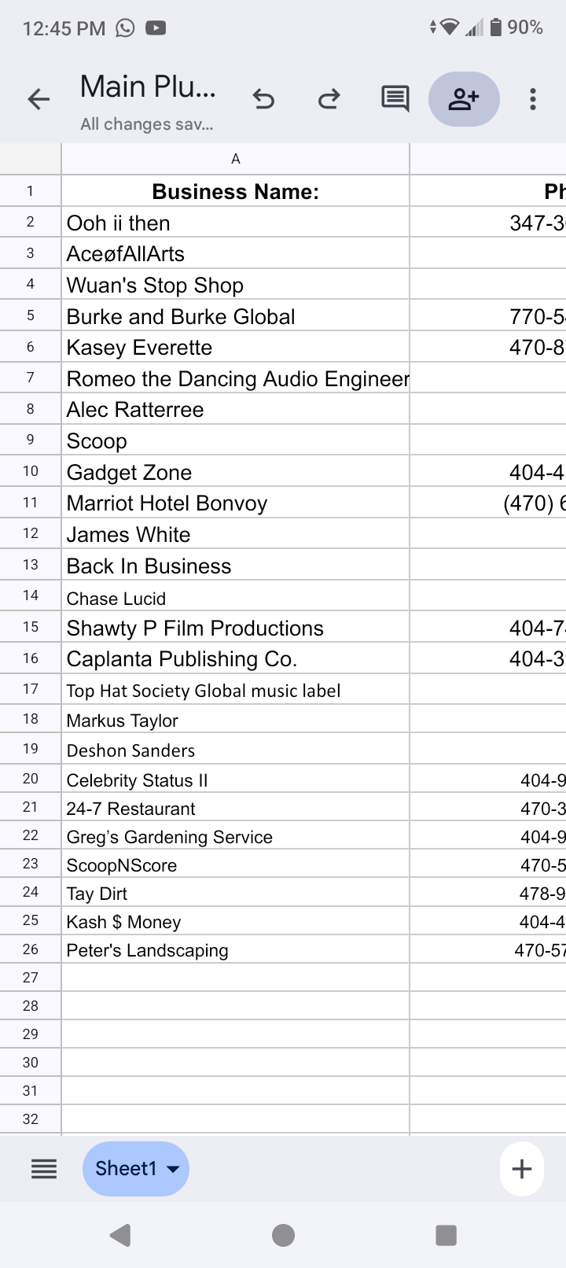Tap the back arrow icon
The image size is (566, 1268).
39,99
